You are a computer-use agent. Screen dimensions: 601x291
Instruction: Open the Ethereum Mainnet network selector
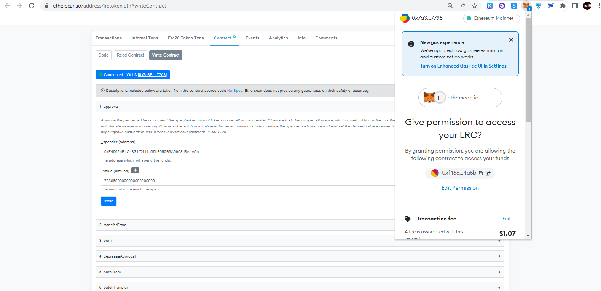pos(491,18)
